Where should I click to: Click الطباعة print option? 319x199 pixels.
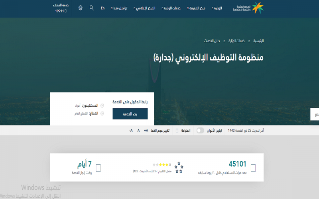186,131
